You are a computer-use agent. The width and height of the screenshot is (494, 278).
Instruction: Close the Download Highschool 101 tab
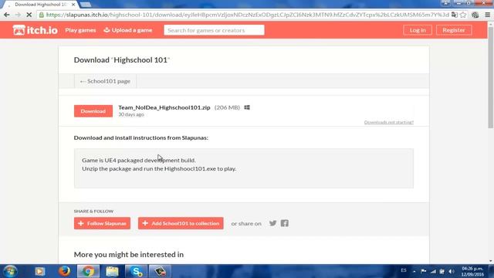pyautogui.click(x=73, y=5)
